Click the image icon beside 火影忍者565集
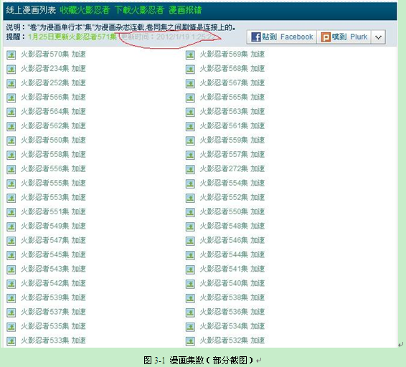 click(x=190, y=97)
